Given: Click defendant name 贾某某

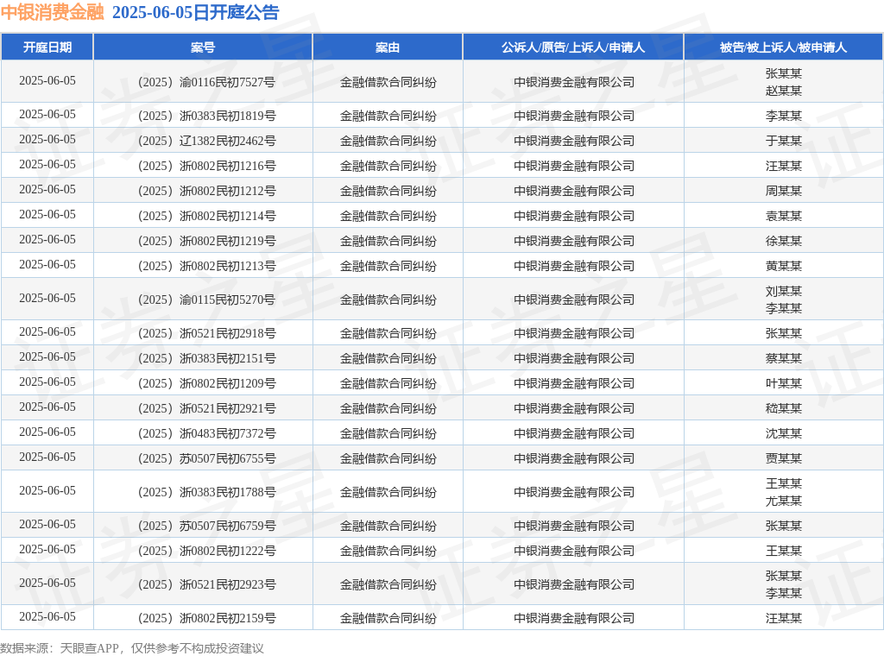Looking at the screenshot, I should click(x=784, y=458).
